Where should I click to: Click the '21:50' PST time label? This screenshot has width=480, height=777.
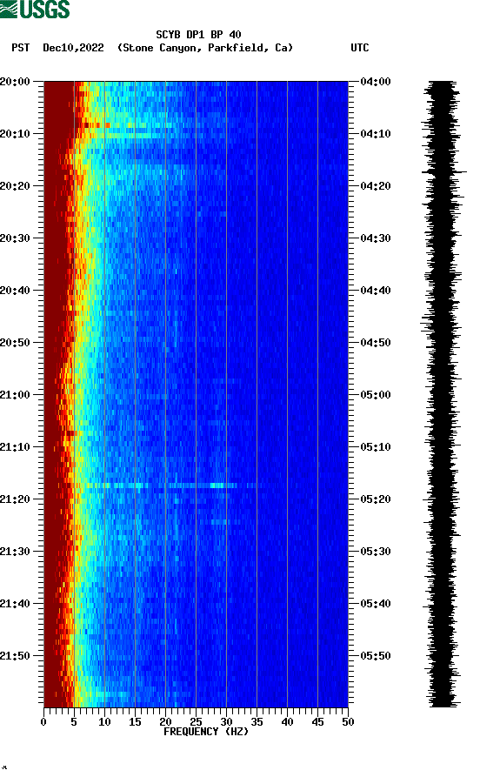(15, 655)
